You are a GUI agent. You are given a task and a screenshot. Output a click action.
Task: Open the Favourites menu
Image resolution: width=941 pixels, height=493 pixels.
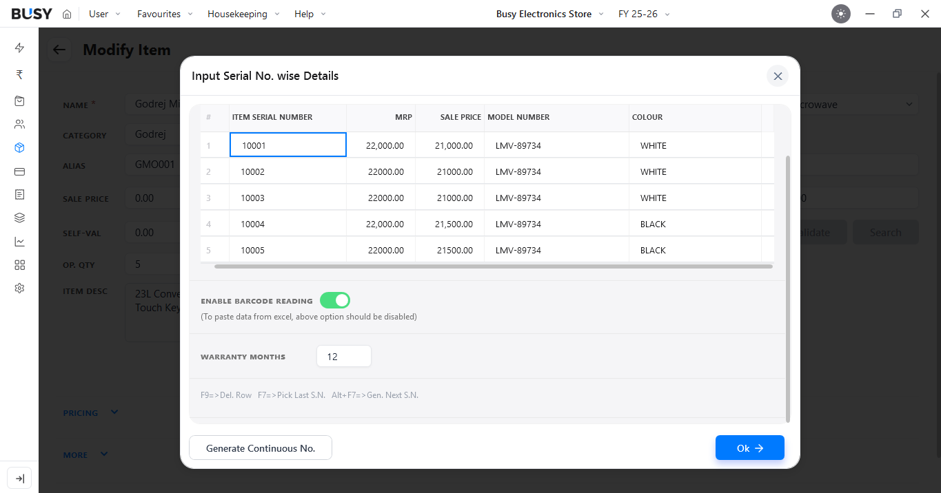click(165, 14)
